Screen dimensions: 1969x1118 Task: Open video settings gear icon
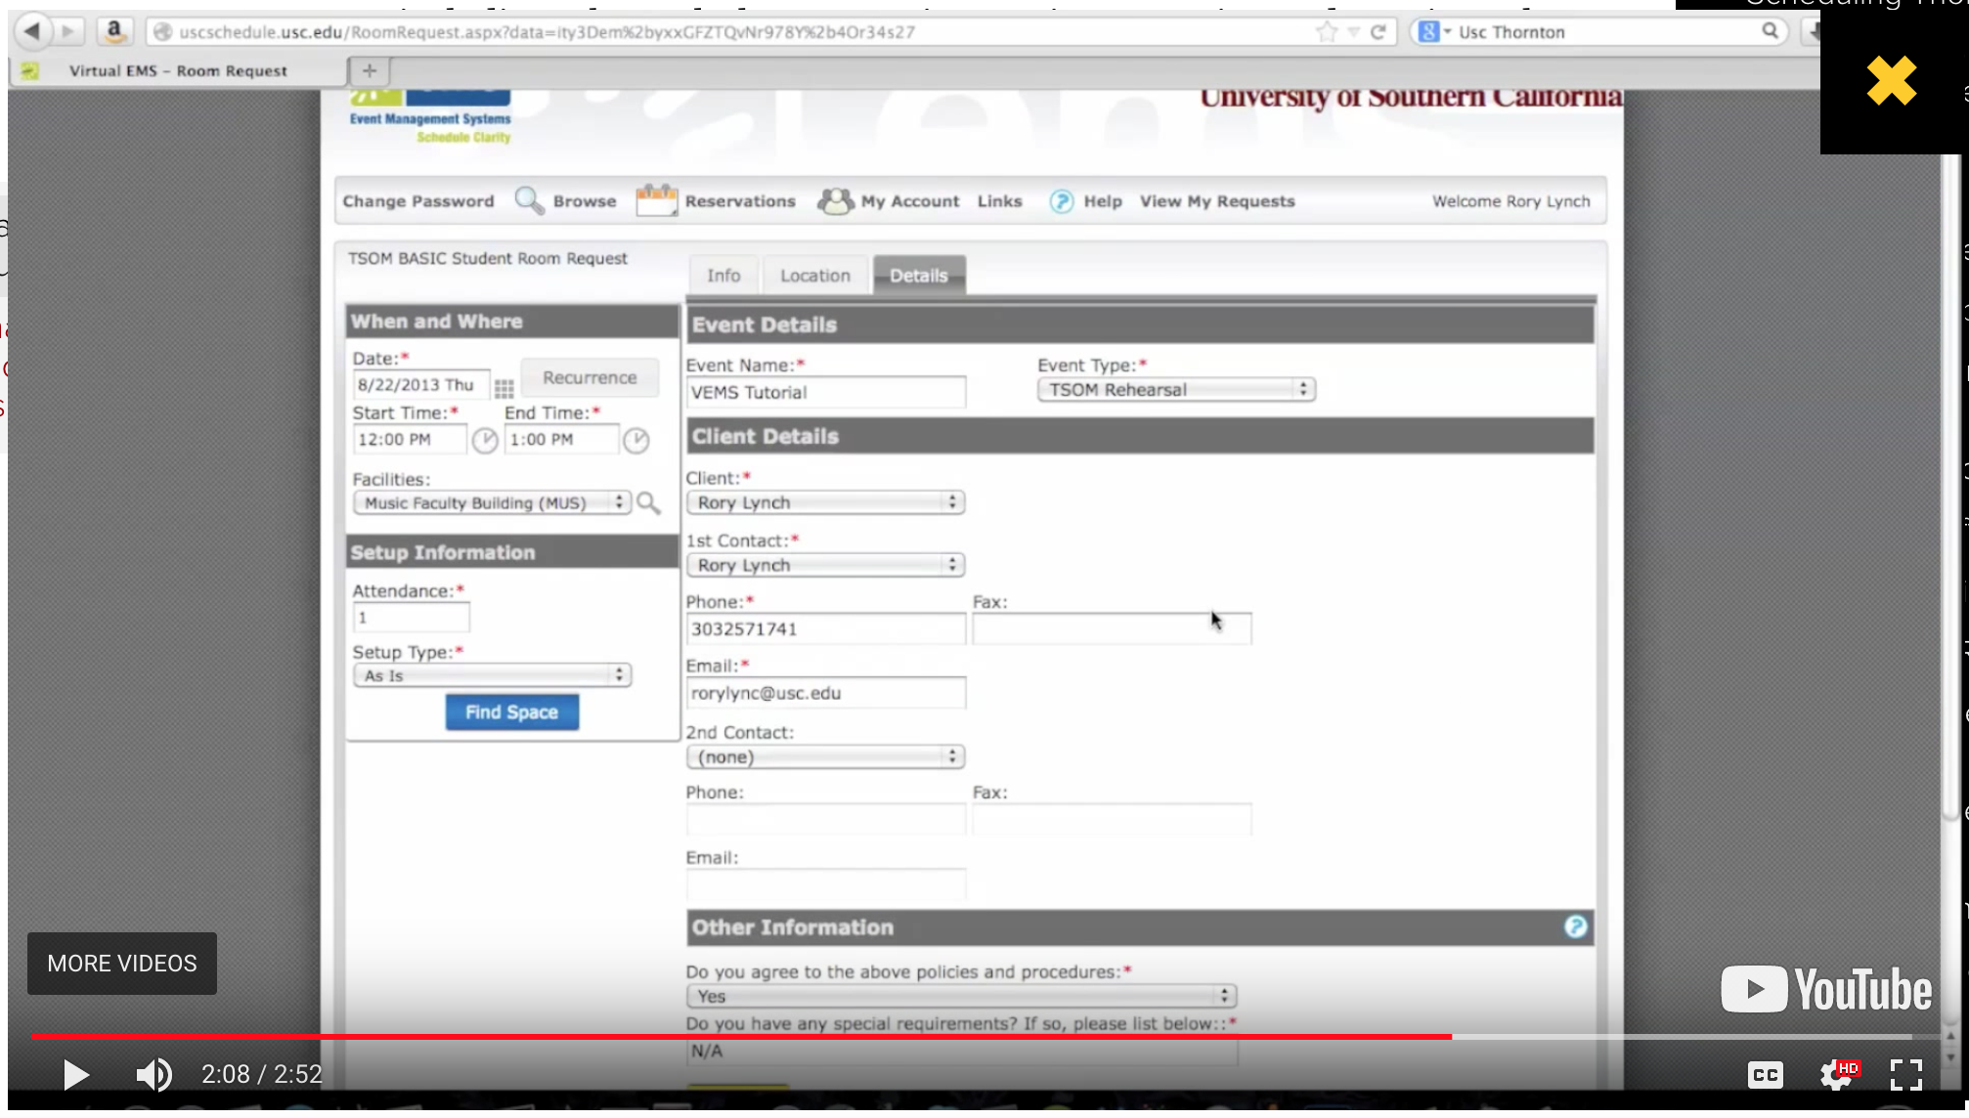click(x=1838, y=1075)
